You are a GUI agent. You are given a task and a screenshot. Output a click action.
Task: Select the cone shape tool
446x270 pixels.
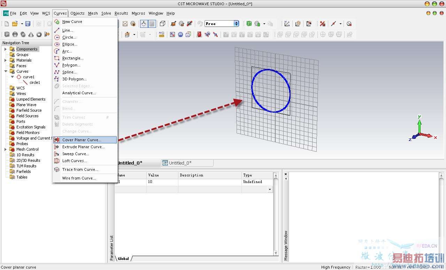31,34
